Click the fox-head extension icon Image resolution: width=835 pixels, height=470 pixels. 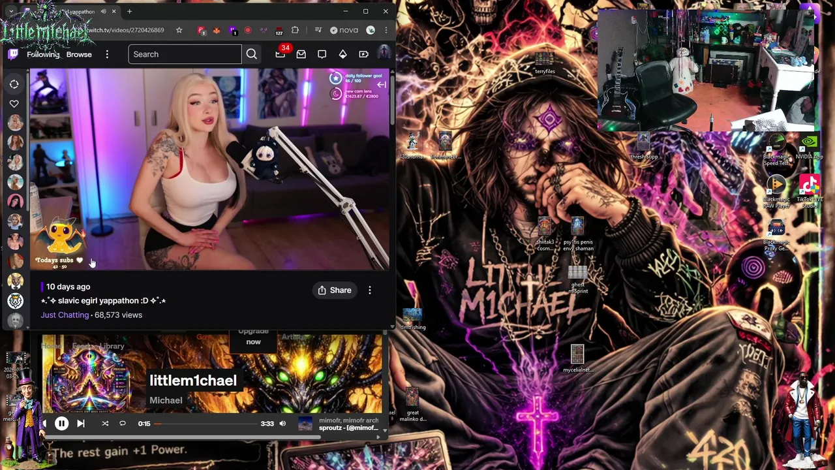[217, 30]
